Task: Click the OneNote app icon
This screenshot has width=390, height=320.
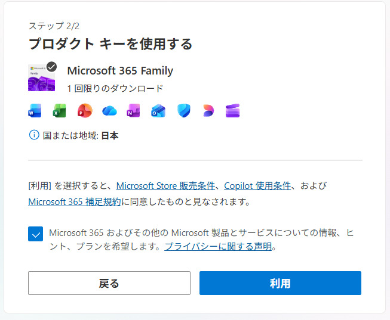Action: pyautogui.click(x=133, y=111)
